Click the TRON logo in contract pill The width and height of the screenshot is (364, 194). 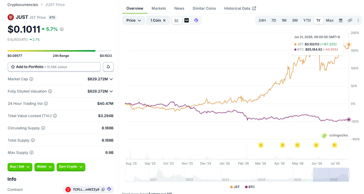[68, 190]
